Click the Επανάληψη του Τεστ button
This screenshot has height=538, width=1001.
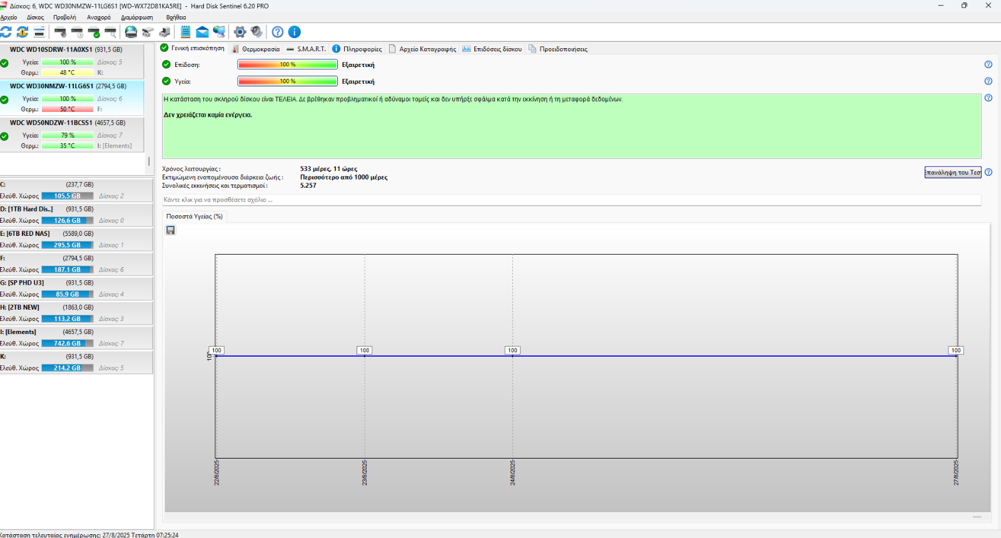[x=953, y=173]
